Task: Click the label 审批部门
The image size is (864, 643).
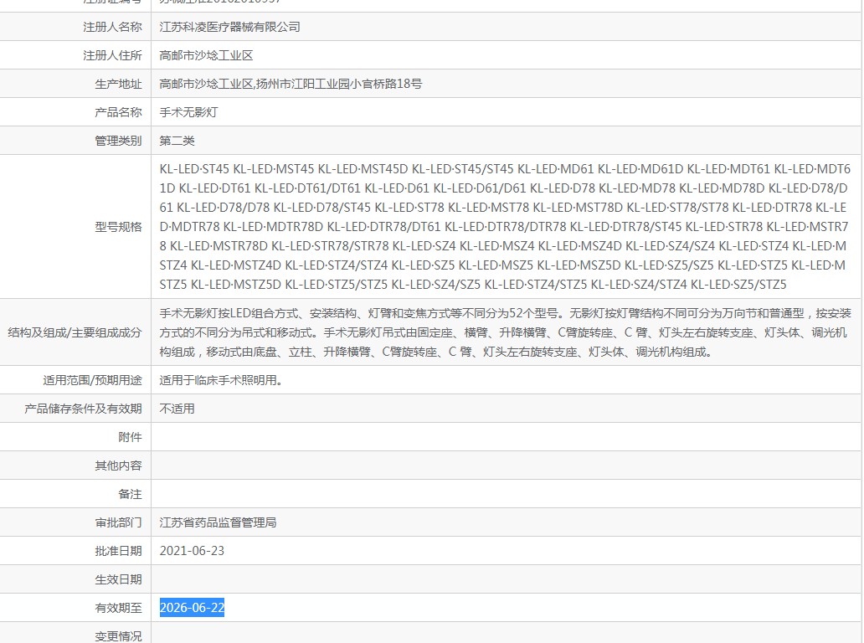Action: click(x=118, y=523)
